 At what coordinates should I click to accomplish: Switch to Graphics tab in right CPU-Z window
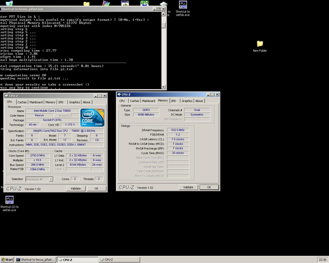[x=187, y=101]
